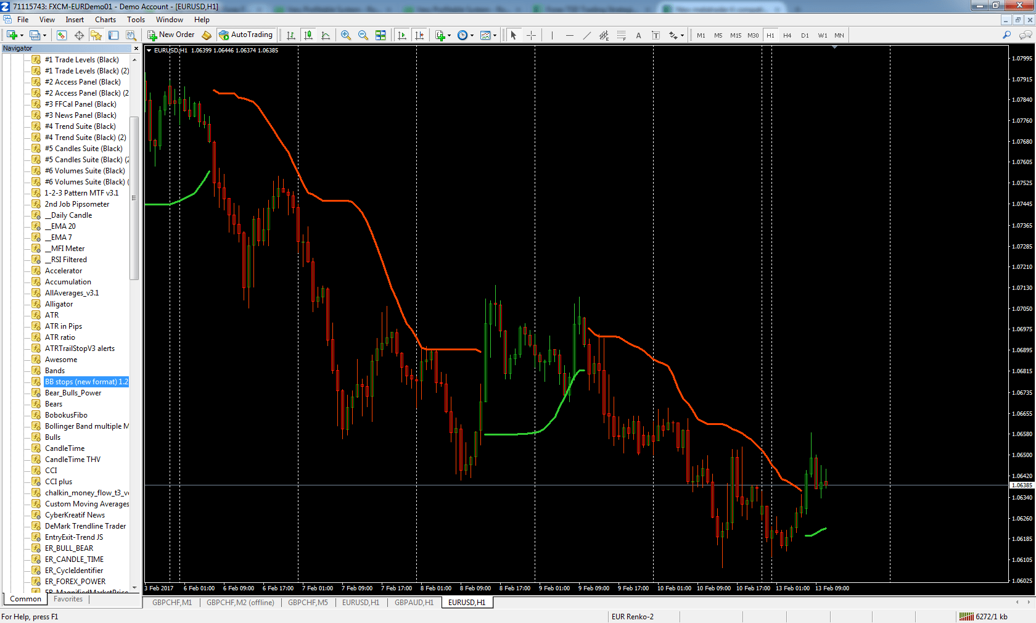
Task: Toggle the AutoTrading button
Action: click(x=245, y=35)
